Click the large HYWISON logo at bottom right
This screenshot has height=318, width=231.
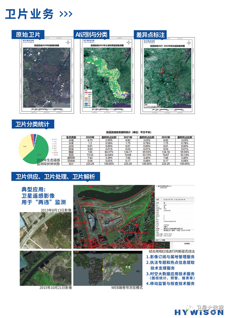coord(199,312)
